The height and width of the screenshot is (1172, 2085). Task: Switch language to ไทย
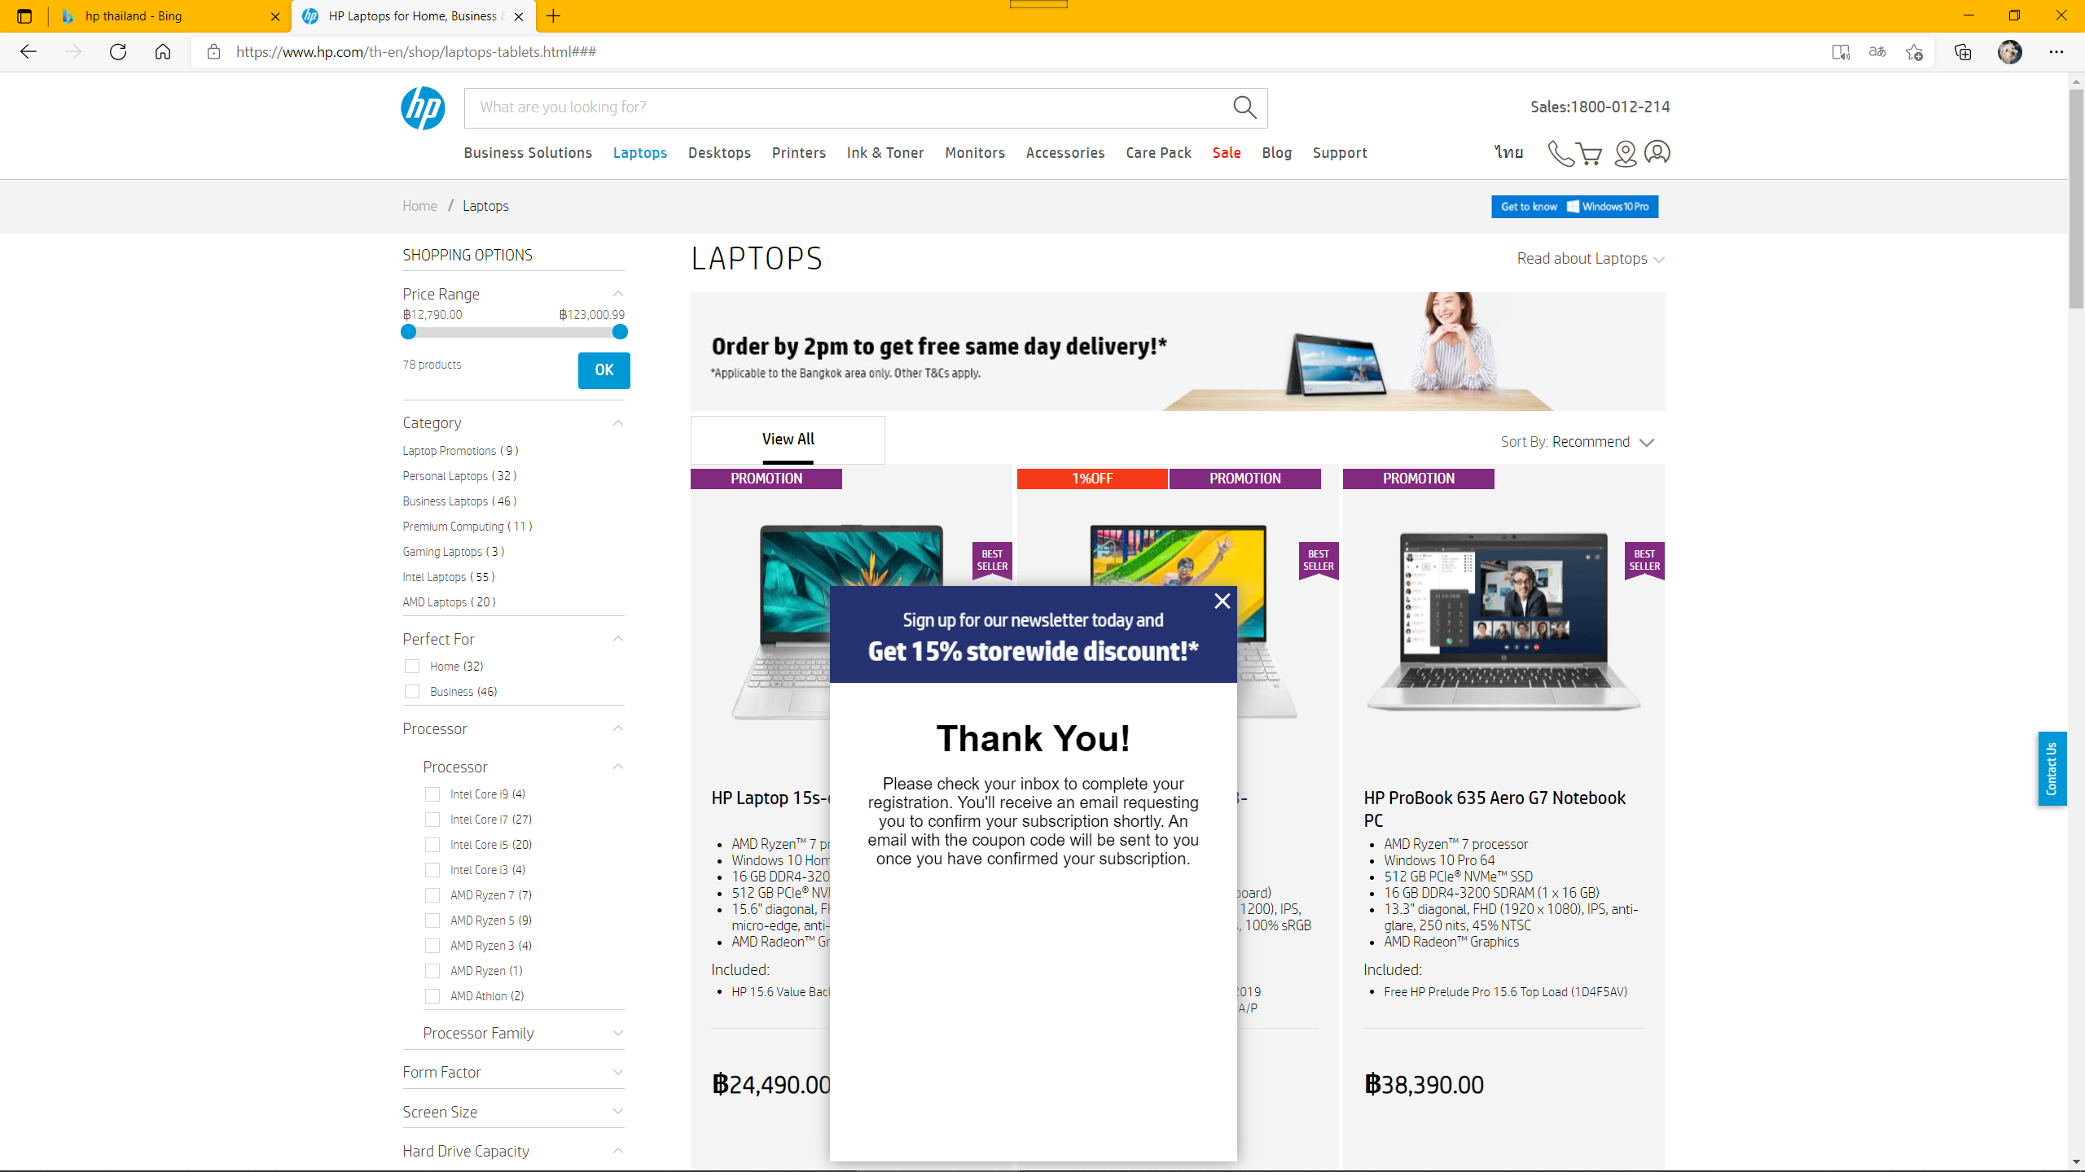coord(1508,153)
